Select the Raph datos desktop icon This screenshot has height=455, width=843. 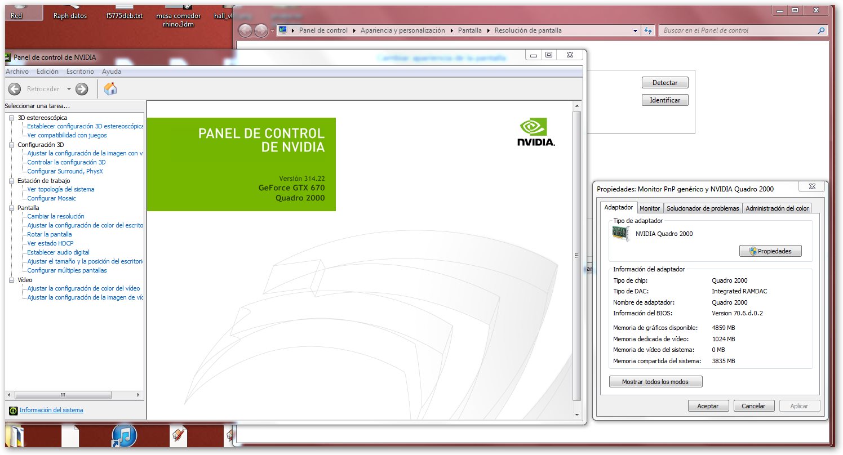click(70, 11)
